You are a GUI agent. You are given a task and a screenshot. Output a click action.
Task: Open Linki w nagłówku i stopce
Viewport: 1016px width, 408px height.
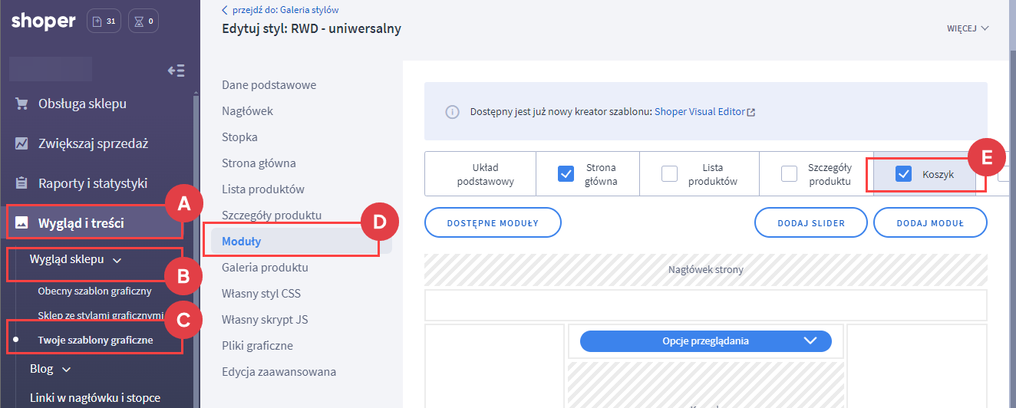[x=95, y=398]
